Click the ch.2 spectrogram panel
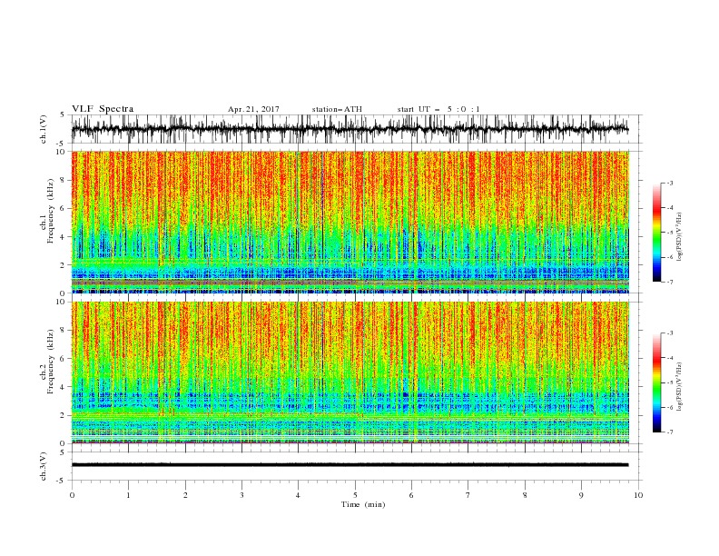The width and height of the screenshot is (719, 556). pyautogui.click(x=350, y=372)
